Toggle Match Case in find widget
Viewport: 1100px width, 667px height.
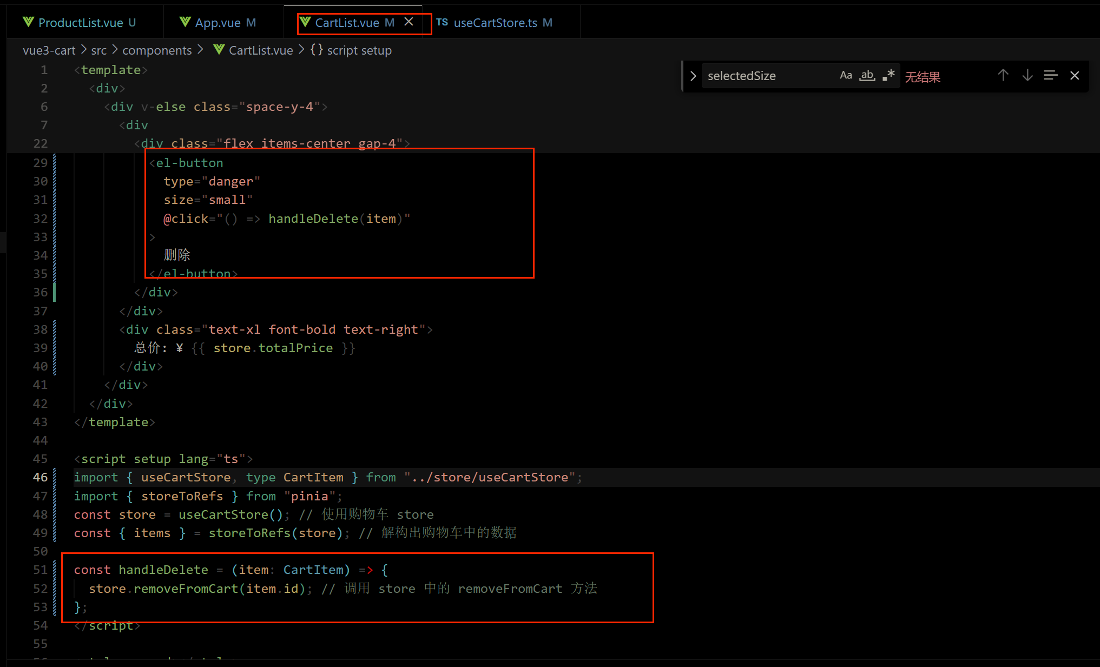tap(846, 76)
